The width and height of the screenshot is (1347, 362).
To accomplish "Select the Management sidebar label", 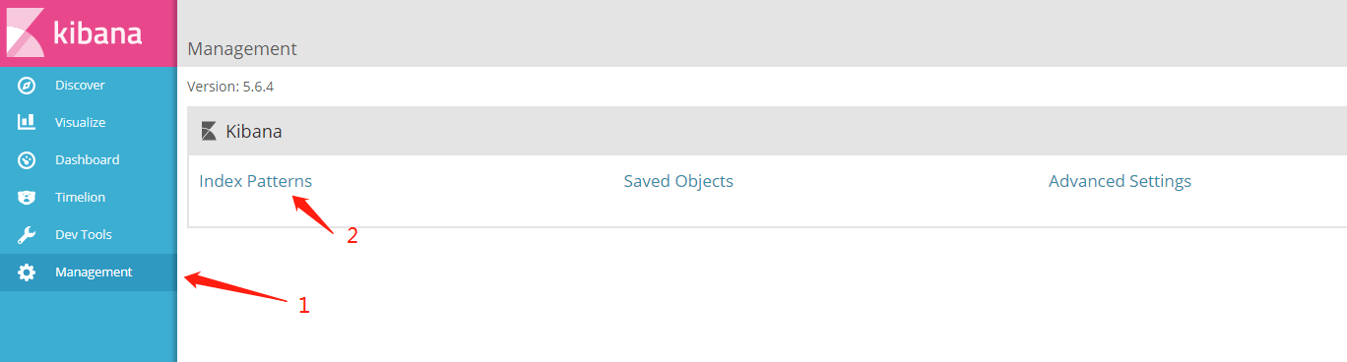I will point(94,272).
